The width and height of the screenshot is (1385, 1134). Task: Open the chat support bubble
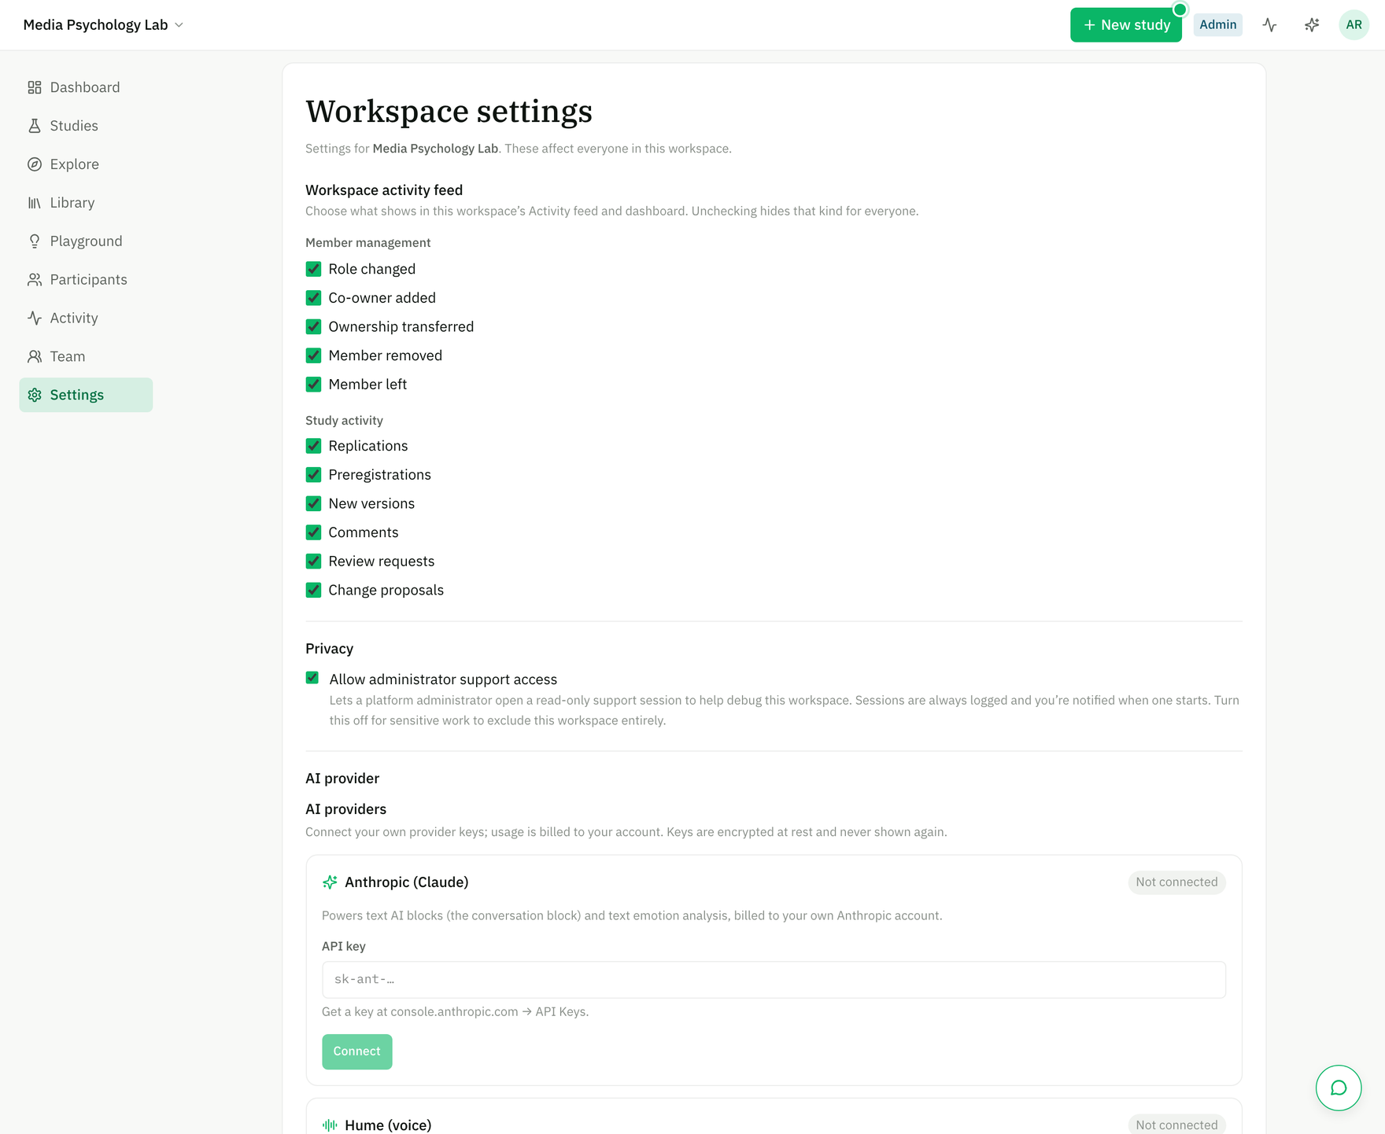[1339, 1088]
